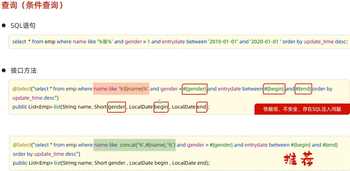Click the red banner "性能低、不安全、存在SQL注入问题"
Viewport: 350px width, 171px height.
click(x=302, y=109)
